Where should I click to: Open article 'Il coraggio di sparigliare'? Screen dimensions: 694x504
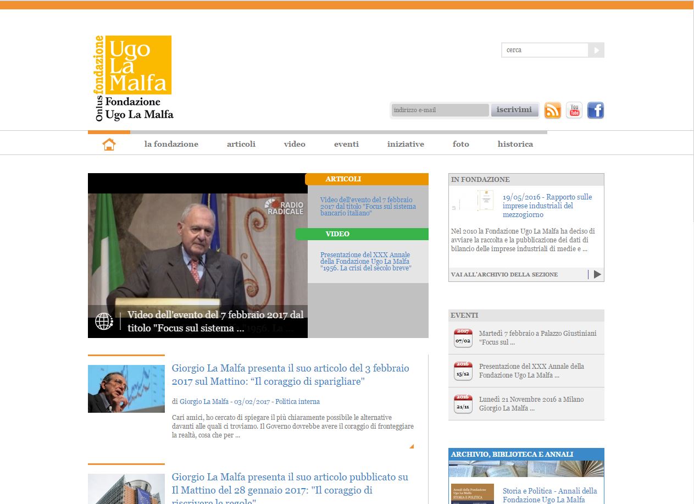pyautogui.click(x=291, y=375)
